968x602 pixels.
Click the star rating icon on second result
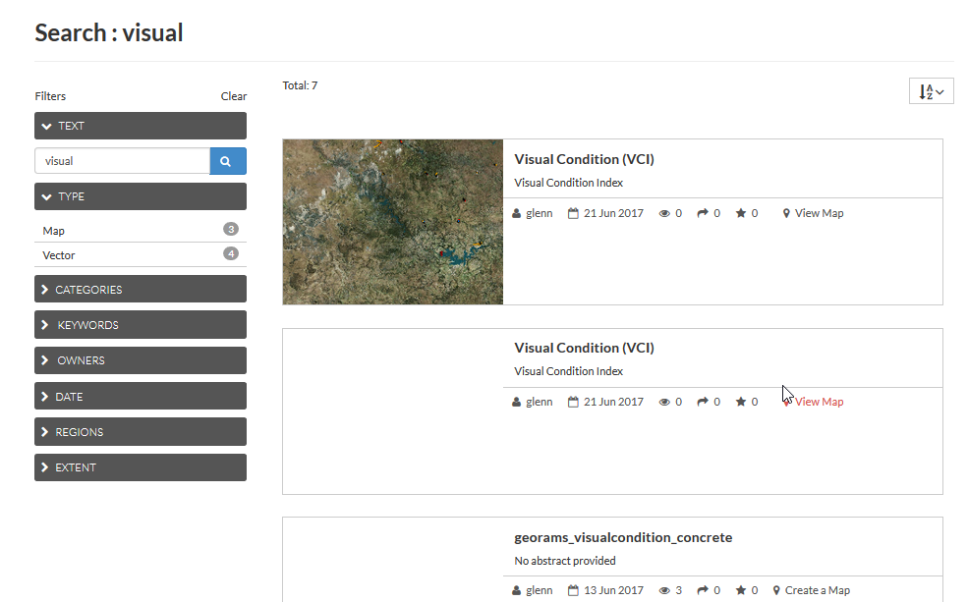tap(741, 403)
